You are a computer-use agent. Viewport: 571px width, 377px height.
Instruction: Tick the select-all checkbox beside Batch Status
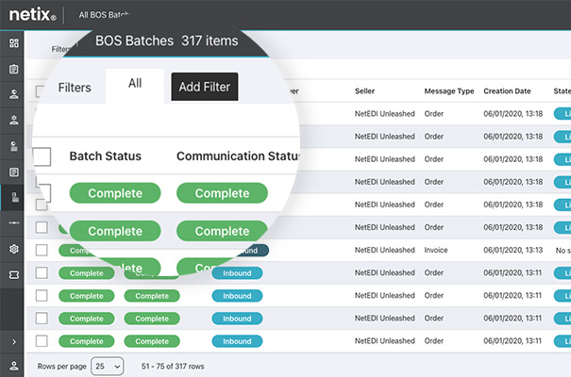tap(42, 156)
